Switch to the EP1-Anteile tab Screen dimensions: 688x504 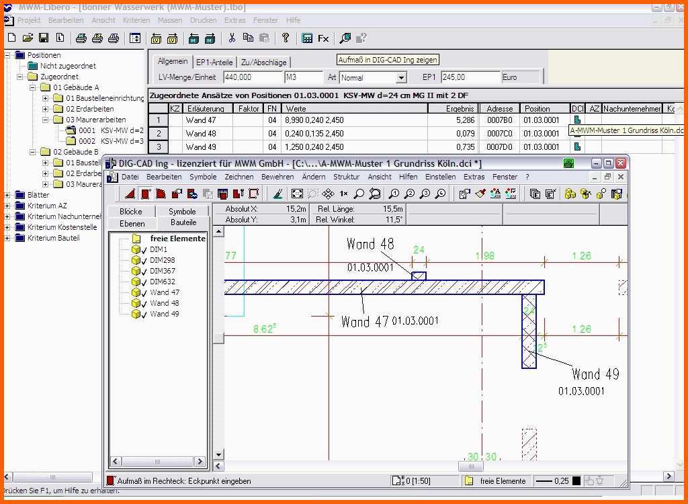click(x=214, y=62)
